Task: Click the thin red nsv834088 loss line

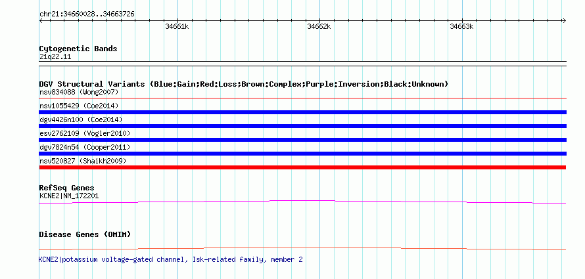Action: tap(303, 98)
